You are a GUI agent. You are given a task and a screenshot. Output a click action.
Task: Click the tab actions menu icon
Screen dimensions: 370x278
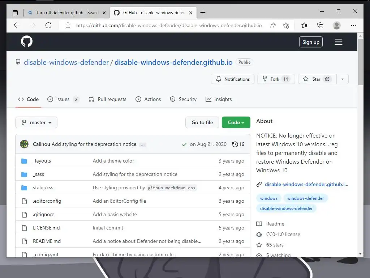(15, 13)
